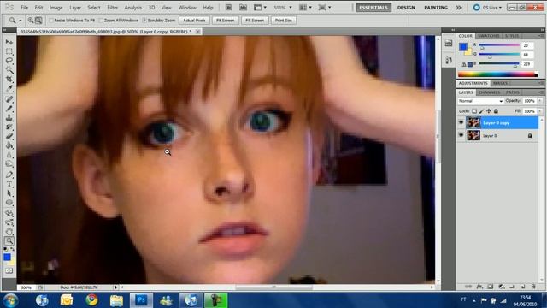This screenshot has width=547, height=308.
Task: Click the Print Size button
Action: [283, 21]
